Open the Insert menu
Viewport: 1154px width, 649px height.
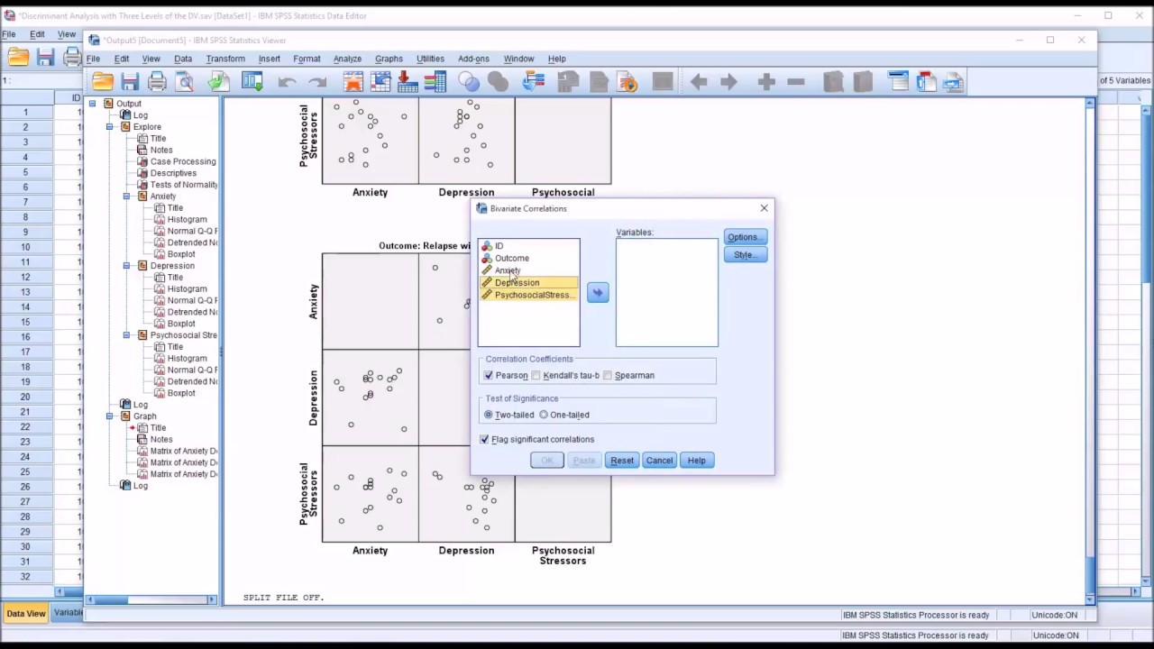269,59
